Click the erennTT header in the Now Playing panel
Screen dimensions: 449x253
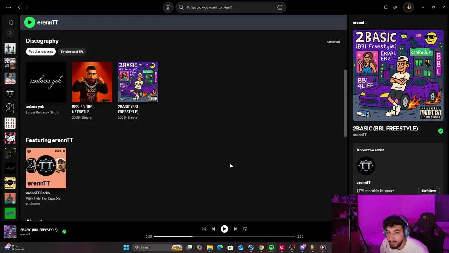360,22
